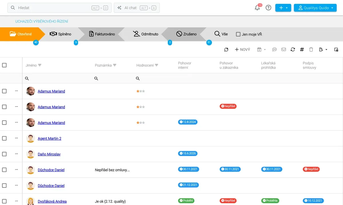This screenshot has height=205, width=343.
Task: Click Agent Martin 2's avatar
Action: pos(31,138)
